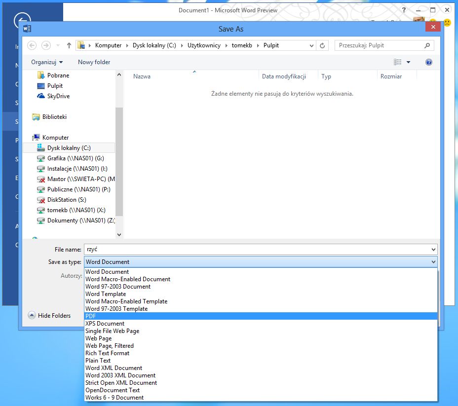Expand tomekb breadcrumb arrow
458x406 pixels.
(258, 45)
